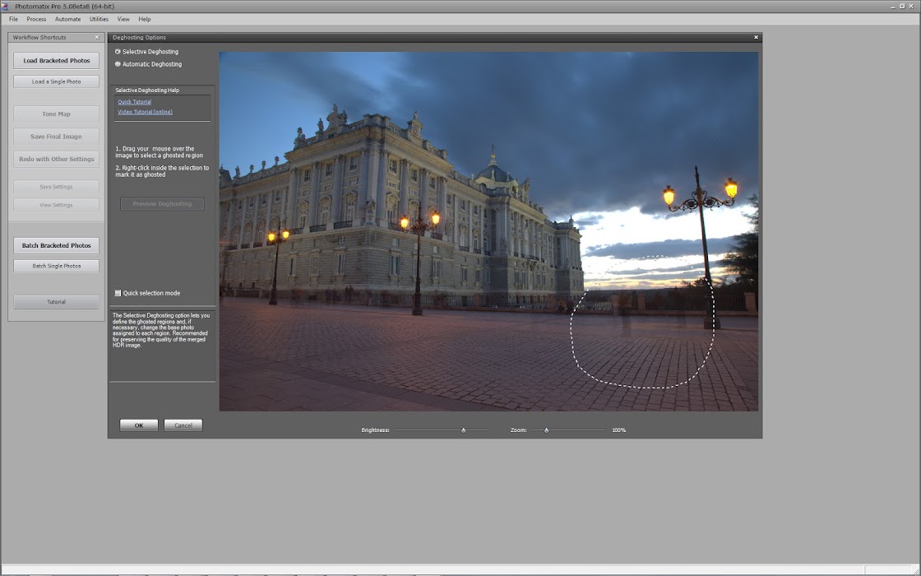Click the 100% zoom value
The height and width of the screenshot is (576, 921).
(x=618, y=430)
